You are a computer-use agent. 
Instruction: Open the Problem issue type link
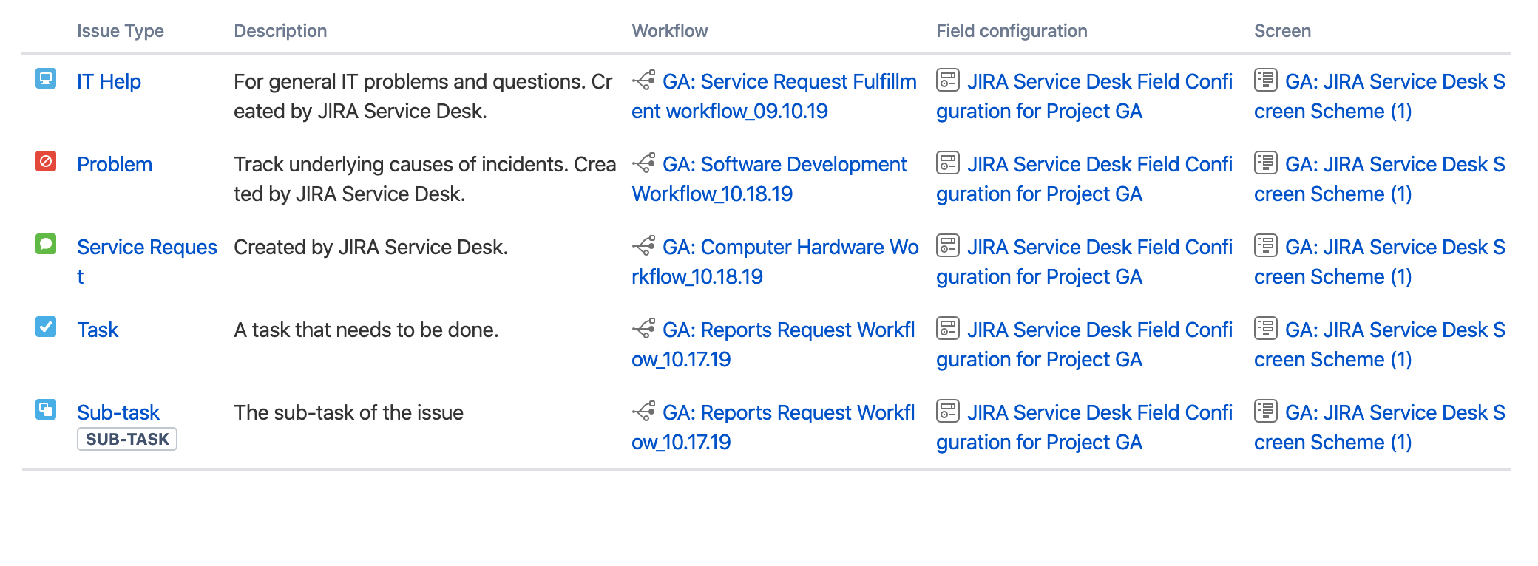115,165
